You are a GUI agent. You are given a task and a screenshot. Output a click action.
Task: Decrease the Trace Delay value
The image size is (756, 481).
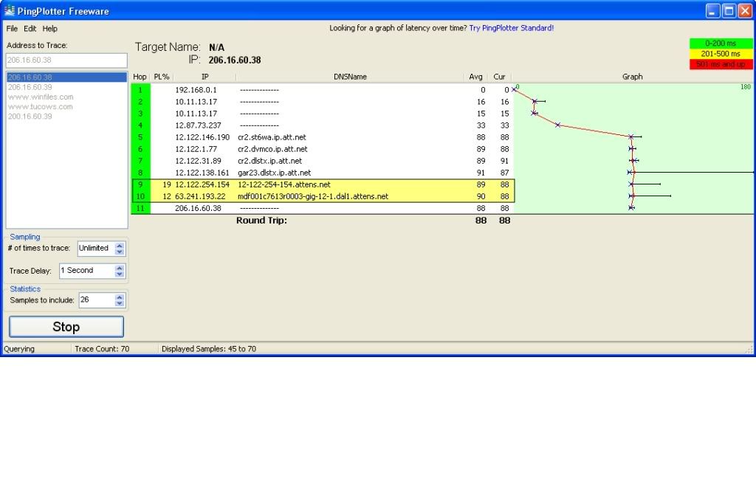120,274
